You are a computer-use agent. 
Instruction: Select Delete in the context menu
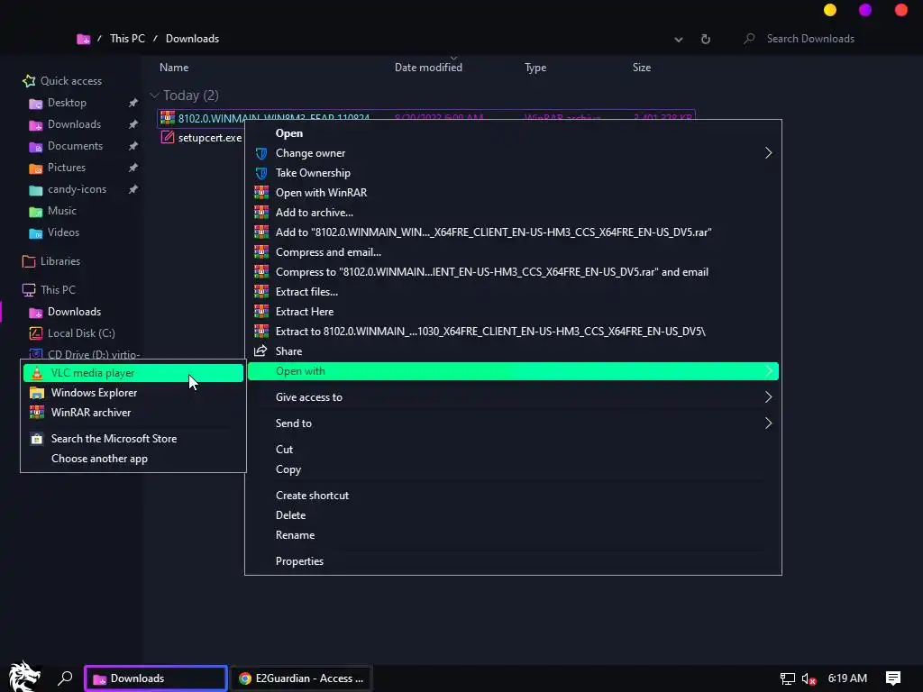pos(513,514)
